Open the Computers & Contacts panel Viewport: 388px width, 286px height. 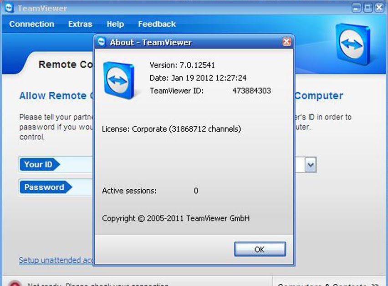(x=329, y=284)
